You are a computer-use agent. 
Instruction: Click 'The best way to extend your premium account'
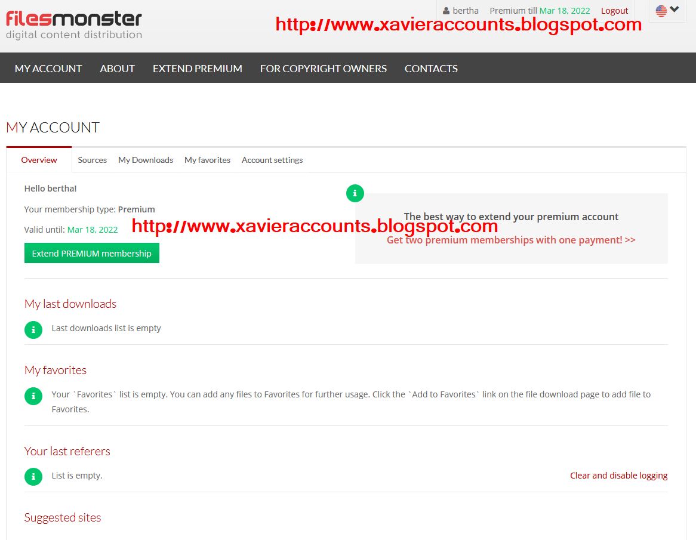(511, 217)
